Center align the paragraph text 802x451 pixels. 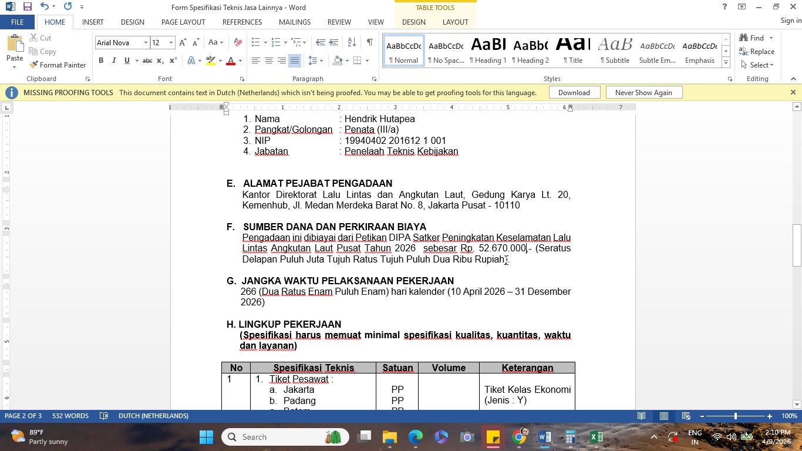pyautogui.click(x=269, y=60)
